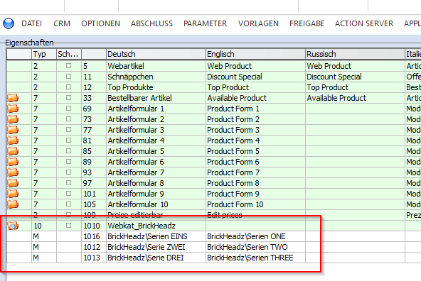Select the Artikelformular 9 cell
The image size is (421, 281).
(x=156, y=194)
